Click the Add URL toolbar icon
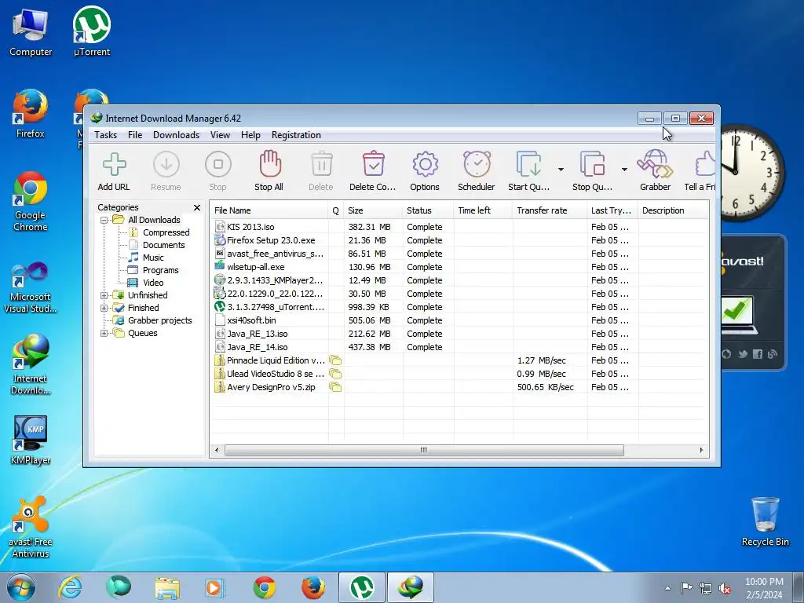804x603 pixels. pyautogui.click(x=114, y=165)
